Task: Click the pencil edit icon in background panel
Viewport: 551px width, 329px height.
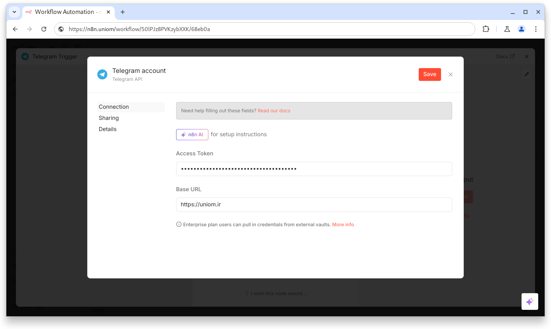Action: (527, 74)
